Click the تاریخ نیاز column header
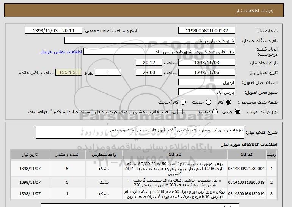The width and height of the screenshot is (292, 207). 30,155
